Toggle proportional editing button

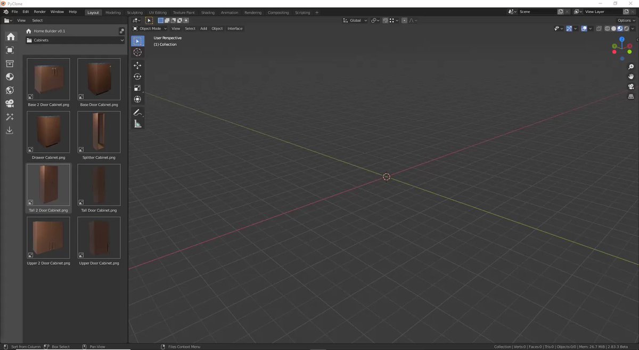404,20
